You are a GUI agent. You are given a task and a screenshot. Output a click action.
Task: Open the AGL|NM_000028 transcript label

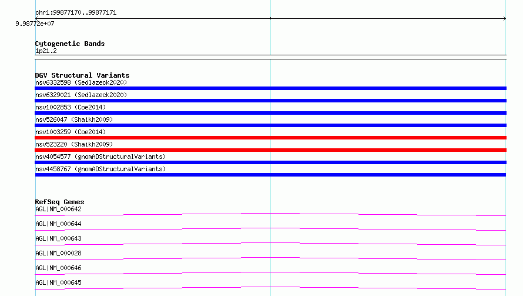tap(58, 253)
